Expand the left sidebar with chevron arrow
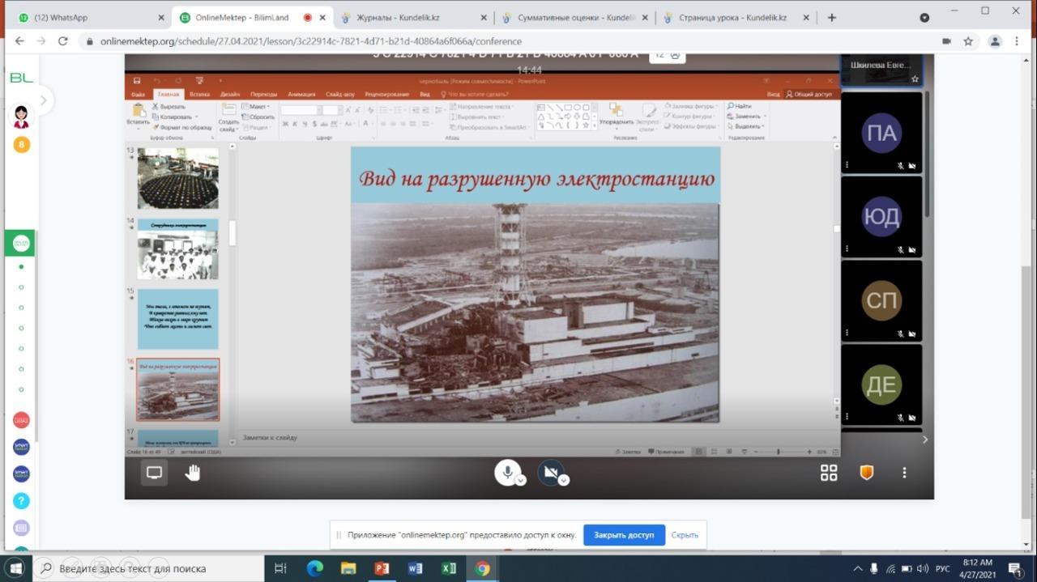The width and height of the screenshot is (1037, 582). 43,100
